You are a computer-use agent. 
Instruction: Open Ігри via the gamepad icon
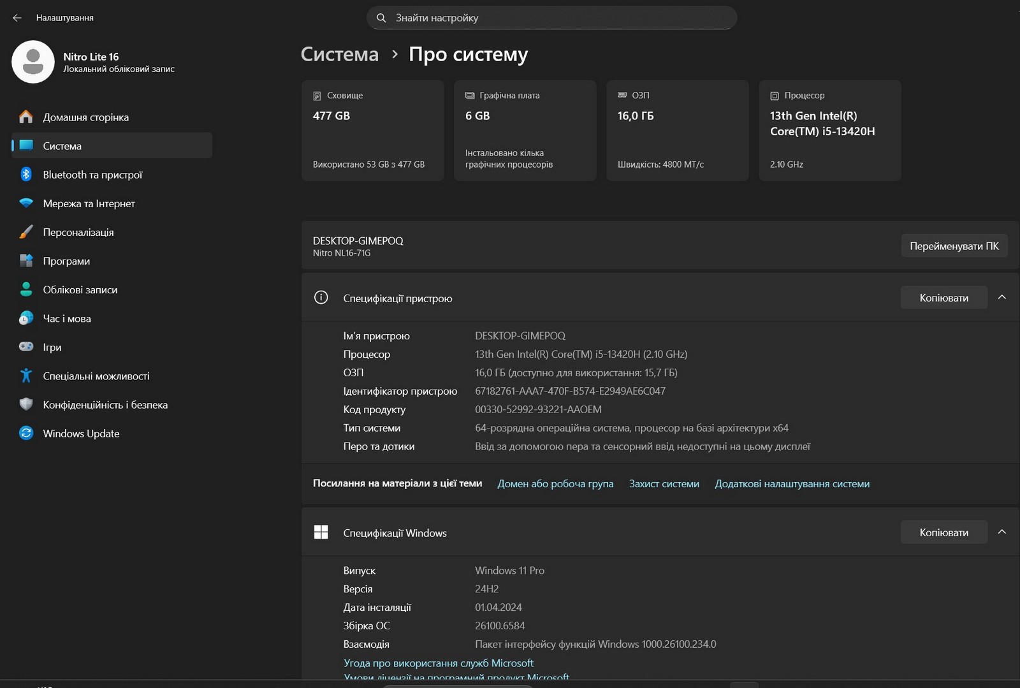[x=26, y=347]
